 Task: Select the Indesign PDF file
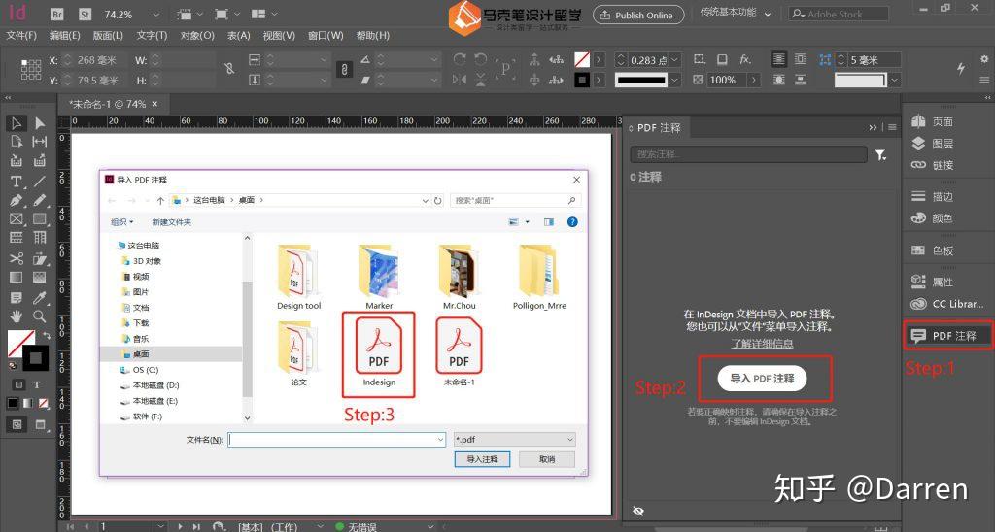point(379,352)
